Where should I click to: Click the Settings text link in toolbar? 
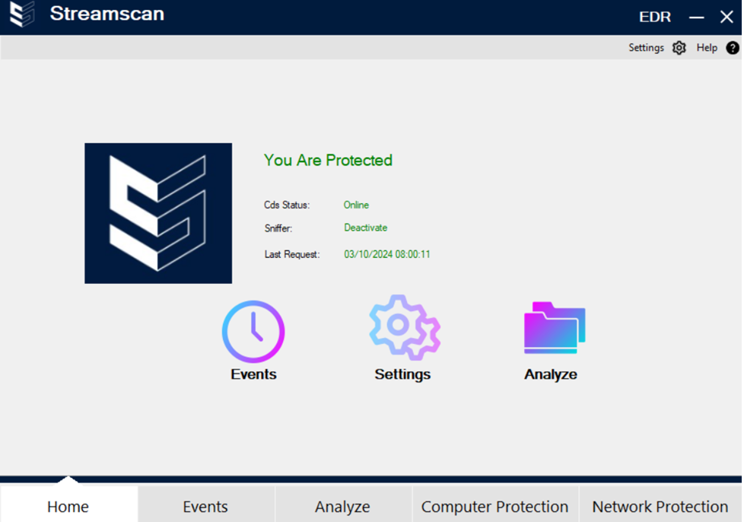646,48
